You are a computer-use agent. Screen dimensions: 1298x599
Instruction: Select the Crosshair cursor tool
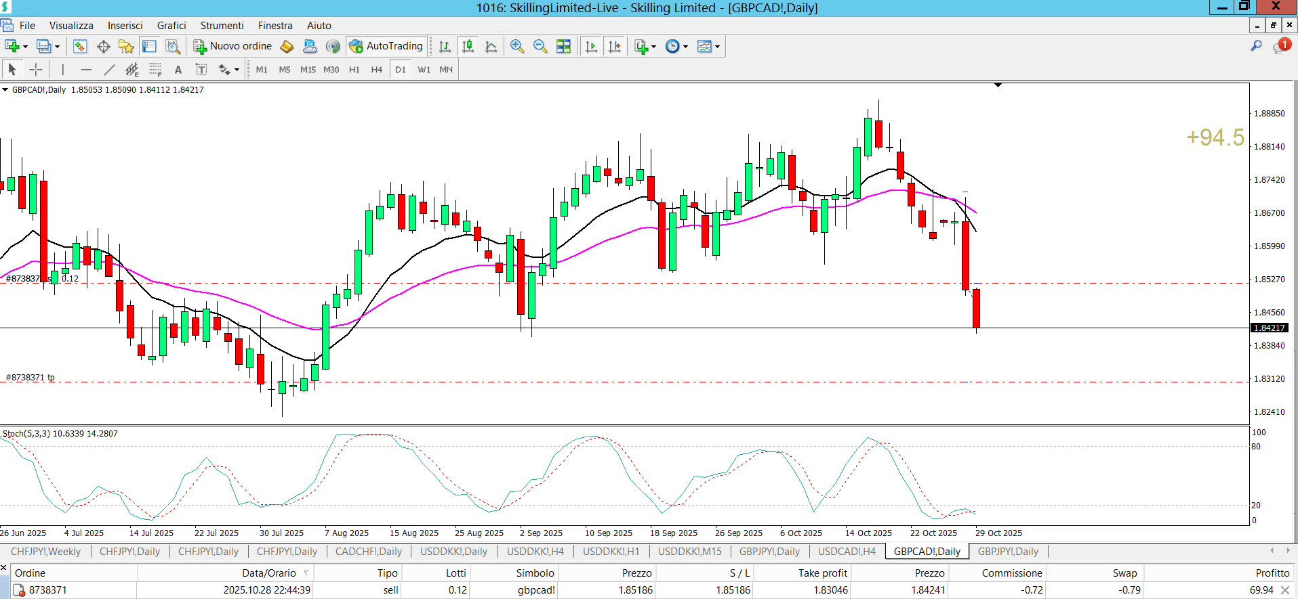36,69
